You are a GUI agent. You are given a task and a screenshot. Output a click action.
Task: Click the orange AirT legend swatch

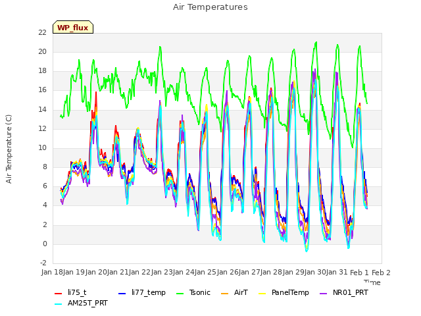[x=225, y=294]
